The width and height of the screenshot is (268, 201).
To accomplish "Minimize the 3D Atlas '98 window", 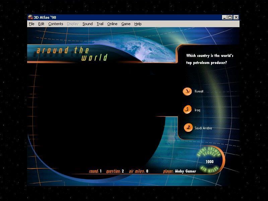I will [x=224, y=17].
